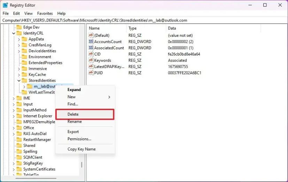The width and height of the screenshot is (288, 182).
Task: Click the Environment folder icon
Action: (x=24, y=57)
